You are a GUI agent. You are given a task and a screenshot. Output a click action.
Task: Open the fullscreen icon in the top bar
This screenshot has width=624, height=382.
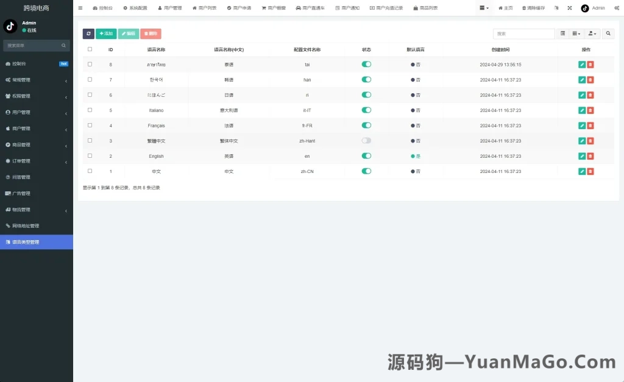pyautogui.click(x=569, y=9)
